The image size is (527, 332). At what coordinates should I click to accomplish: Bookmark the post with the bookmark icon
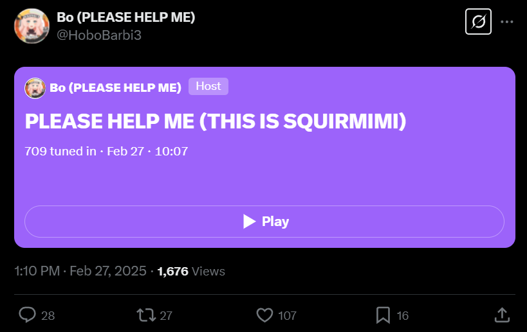coord(383,315)
